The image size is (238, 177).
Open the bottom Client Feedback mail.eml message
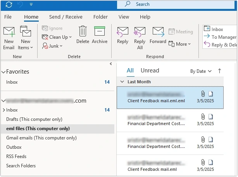[170, 166]
